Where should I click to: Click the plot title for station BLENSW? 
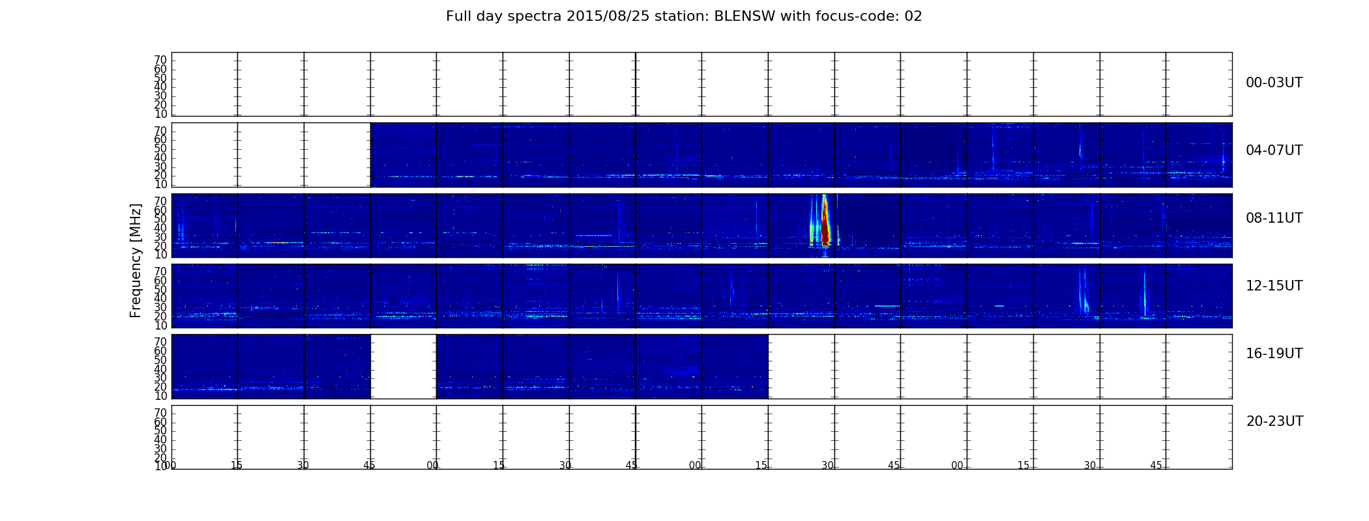684,16
